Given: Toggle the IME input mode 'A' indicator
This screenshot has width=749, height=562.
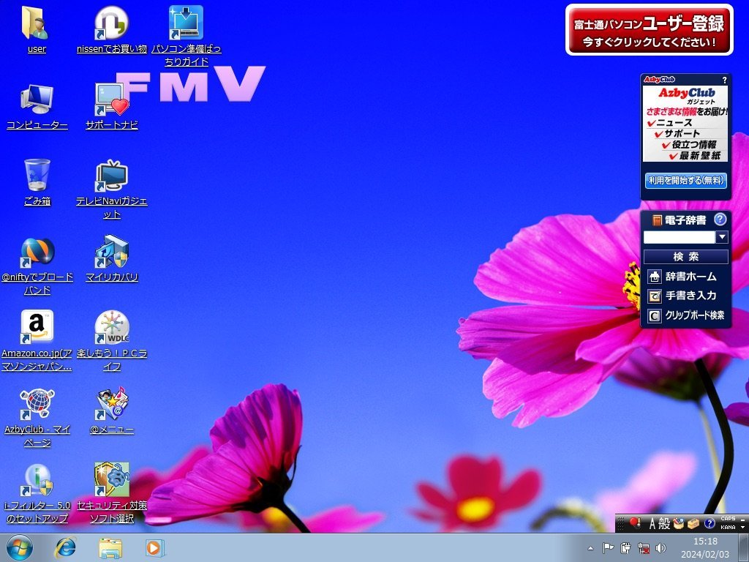Looking at the screenshot, I should (652, 523).
